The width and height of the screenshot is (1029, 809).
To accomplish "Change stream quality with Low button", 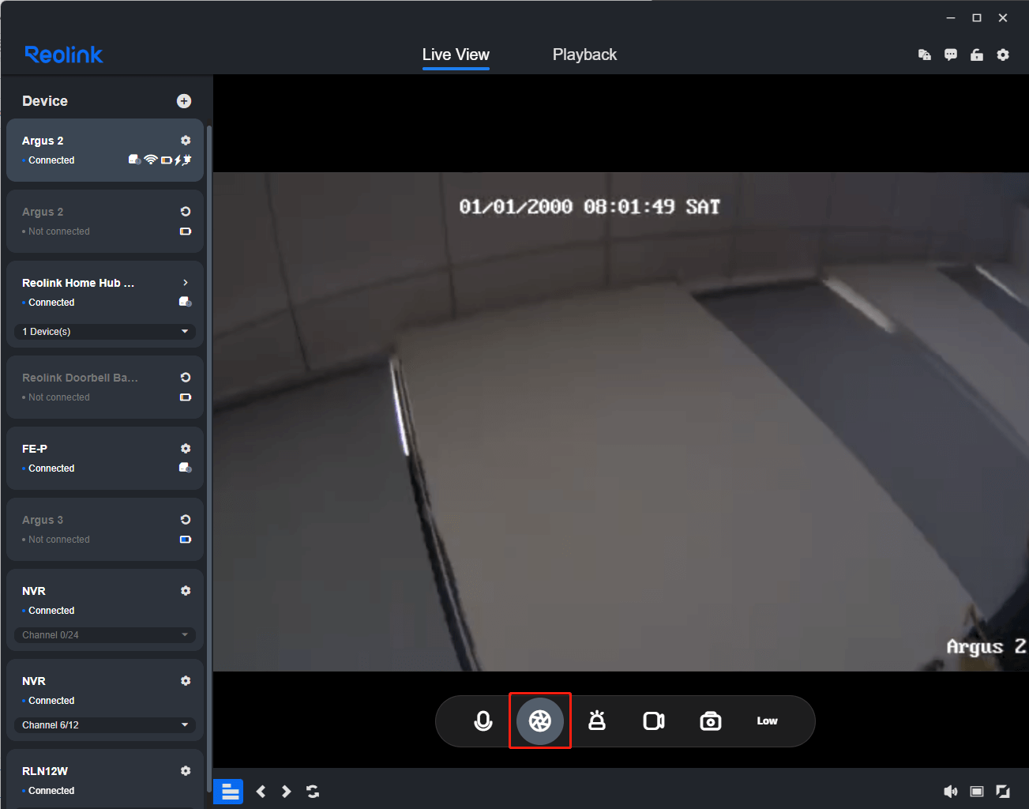I will 768,721.
